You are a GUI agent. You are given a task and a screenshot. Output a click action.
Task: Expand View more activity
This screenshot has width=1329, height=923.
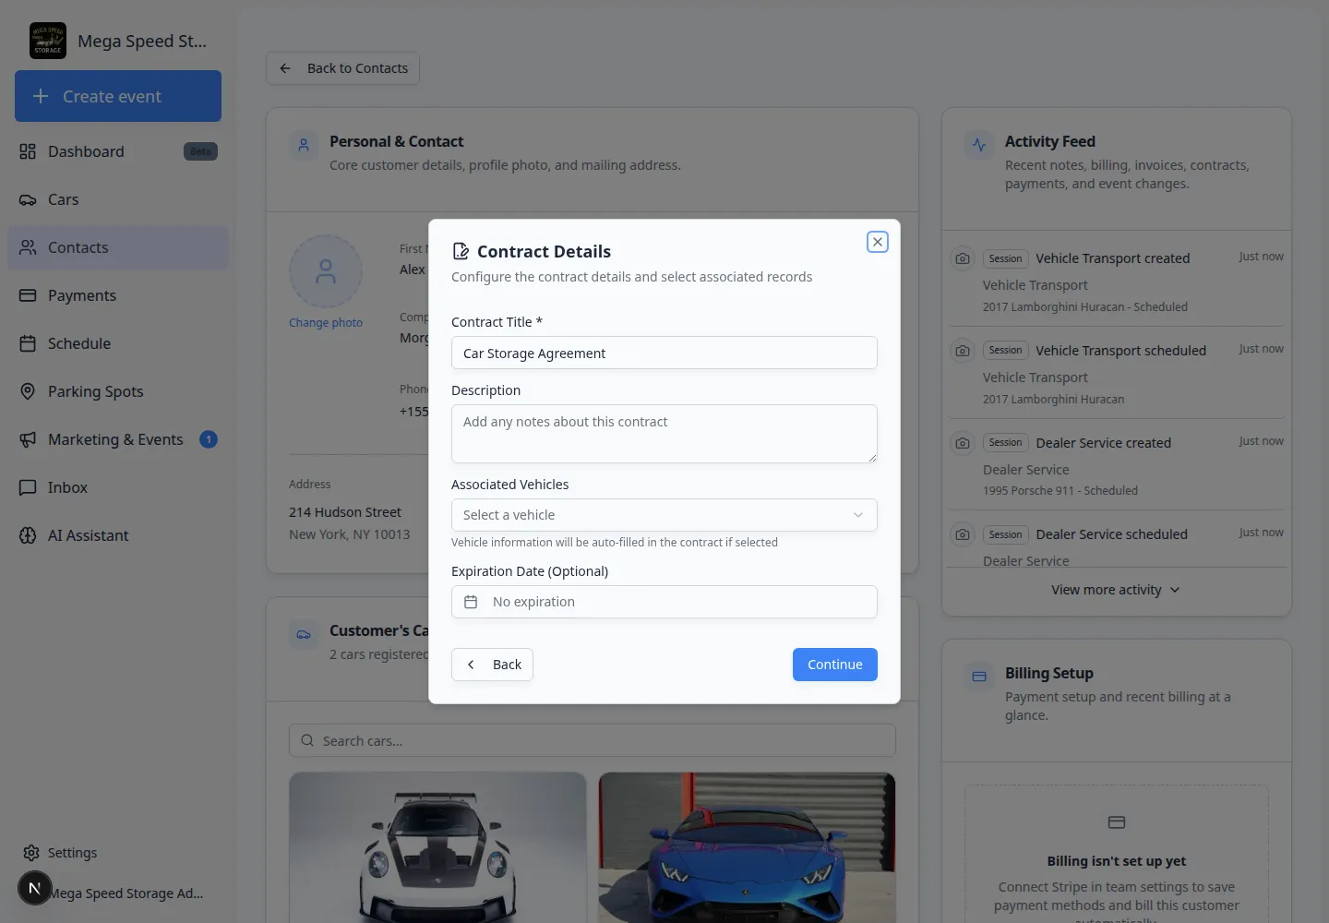[x=1116, y=590]
